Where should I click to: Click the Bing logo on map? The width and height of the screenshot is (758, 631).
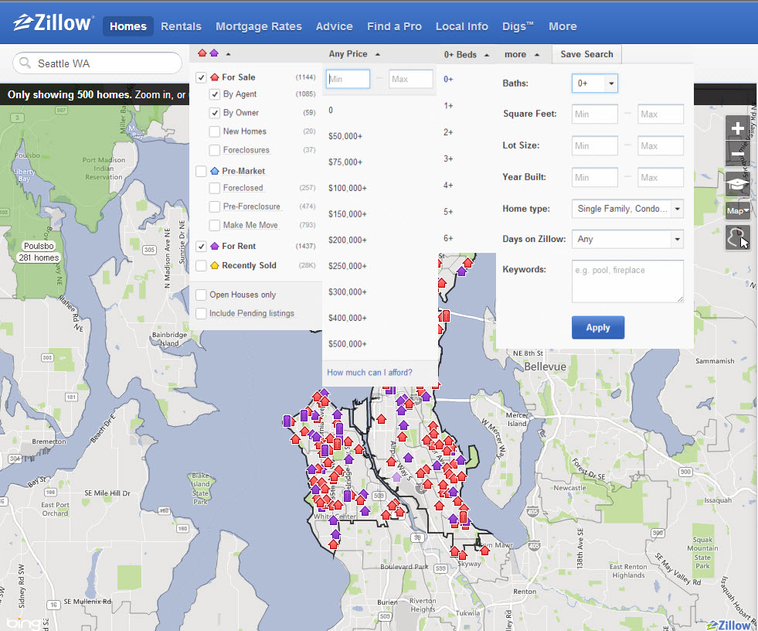click(23, 623)
